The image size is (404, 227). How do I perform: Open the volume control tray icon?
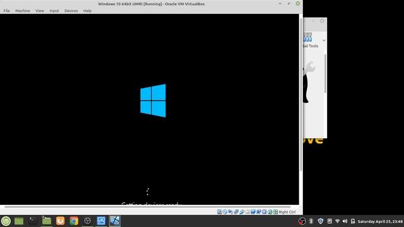click(x=345, y=221)
